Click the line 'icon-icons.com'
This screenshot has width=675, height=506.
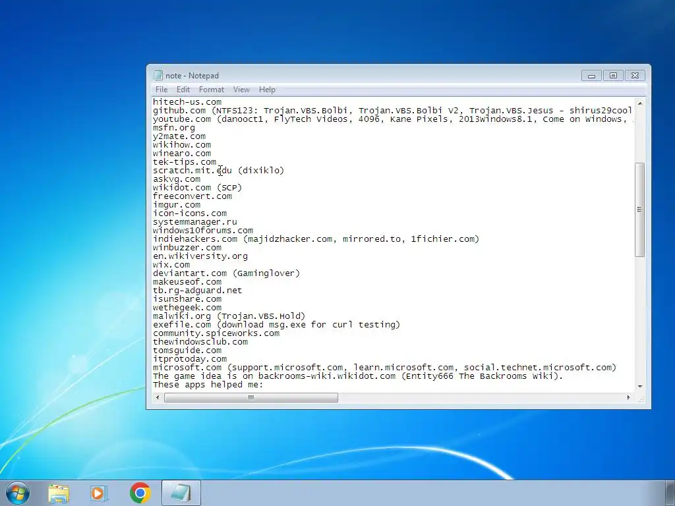point(190,213)
